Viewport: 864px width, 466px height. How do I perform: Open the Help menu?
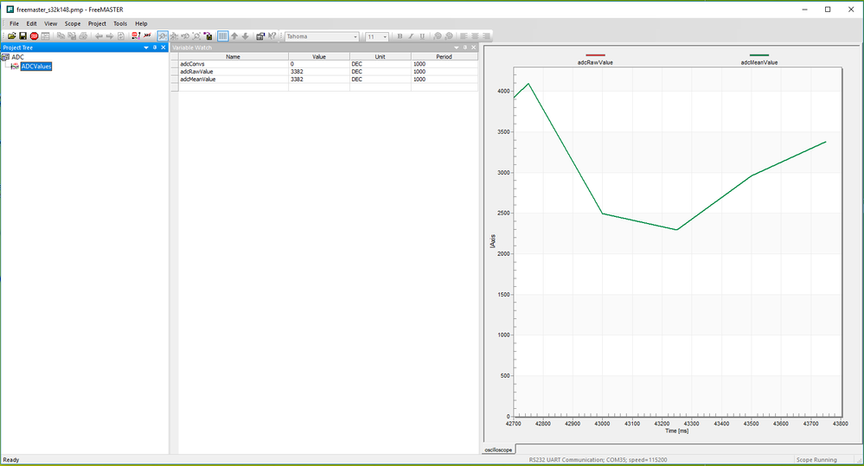141,23
